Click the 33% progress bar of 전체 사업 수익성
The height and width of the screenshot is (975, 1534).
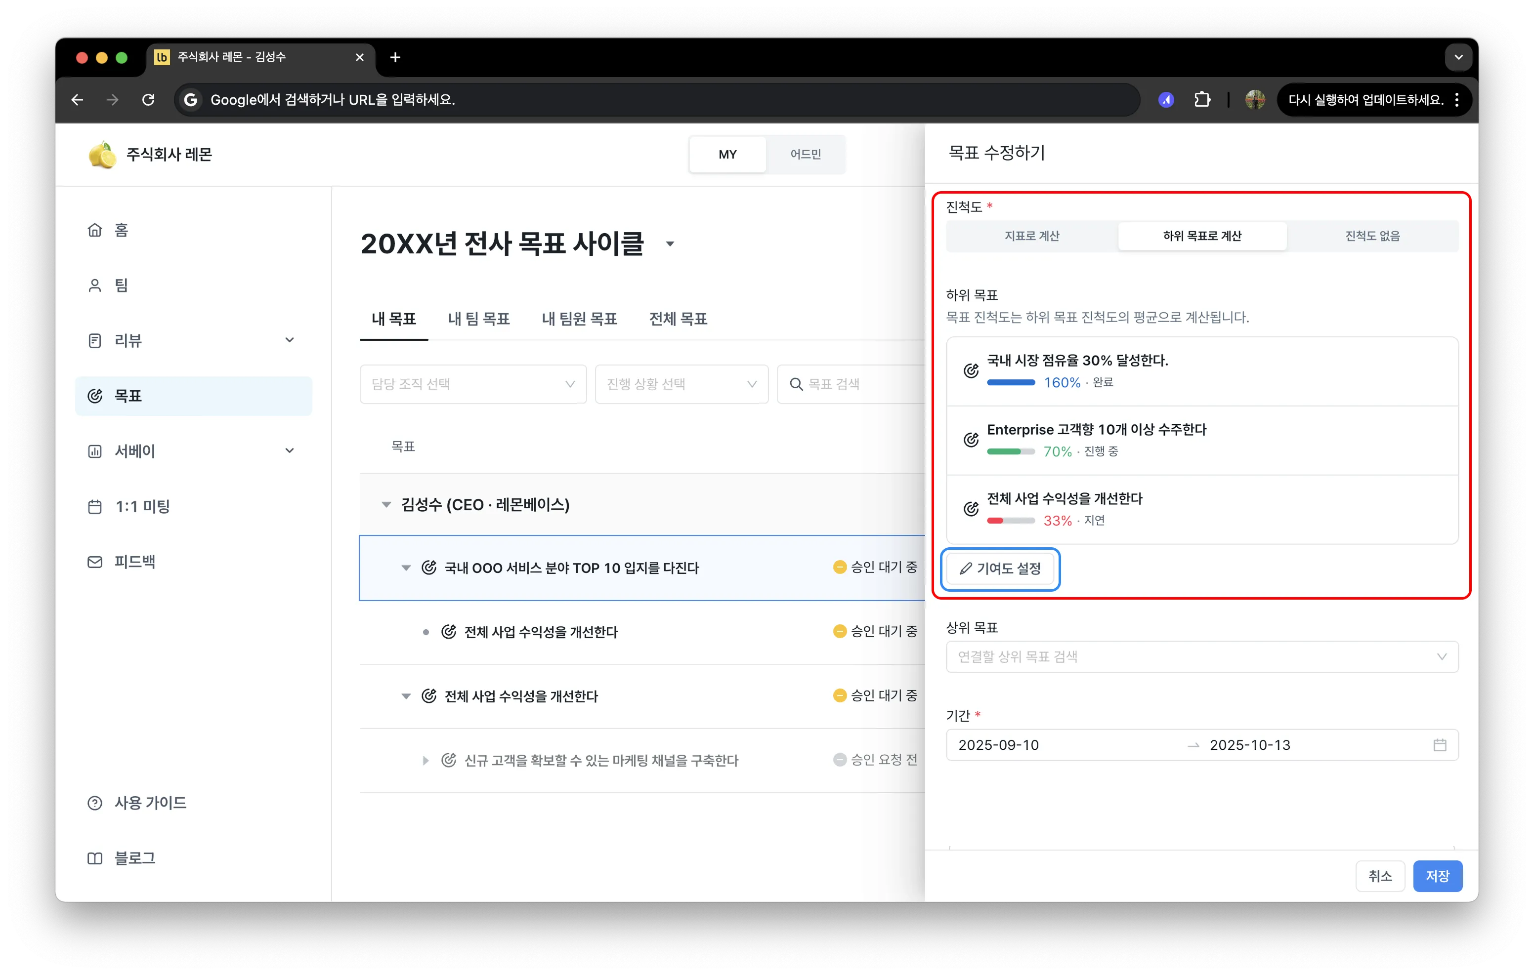(x=1011, y=521)
